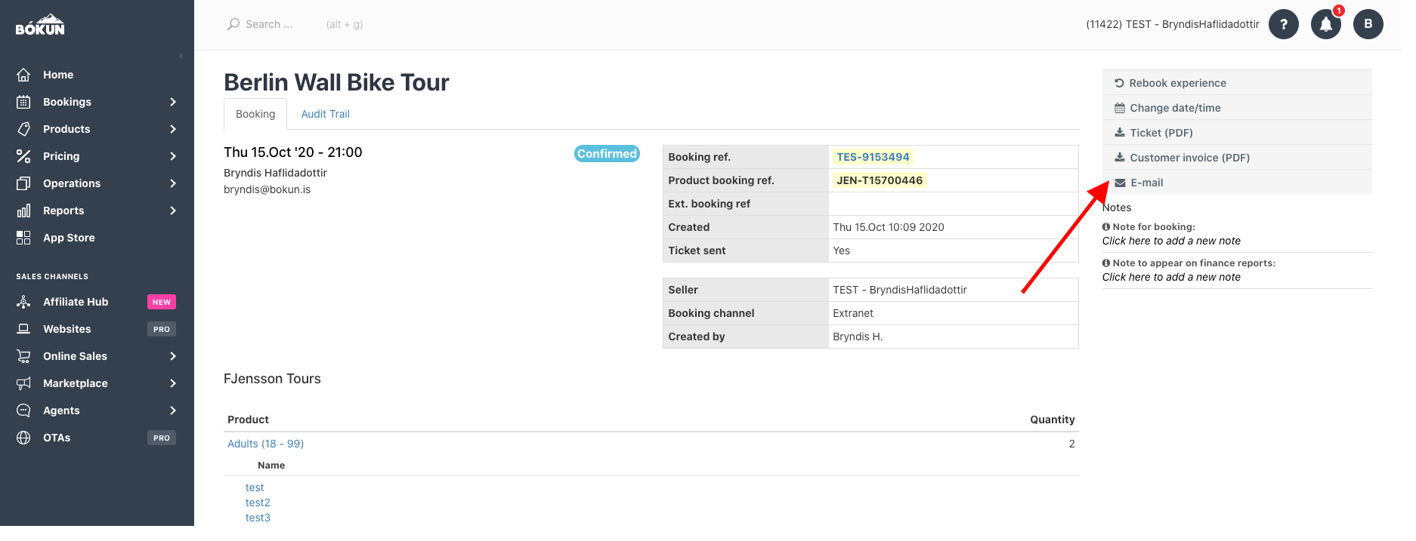Click Created by value Bryndis H.
Viewport: 1416px width, 541px height.
coord(858,337)
